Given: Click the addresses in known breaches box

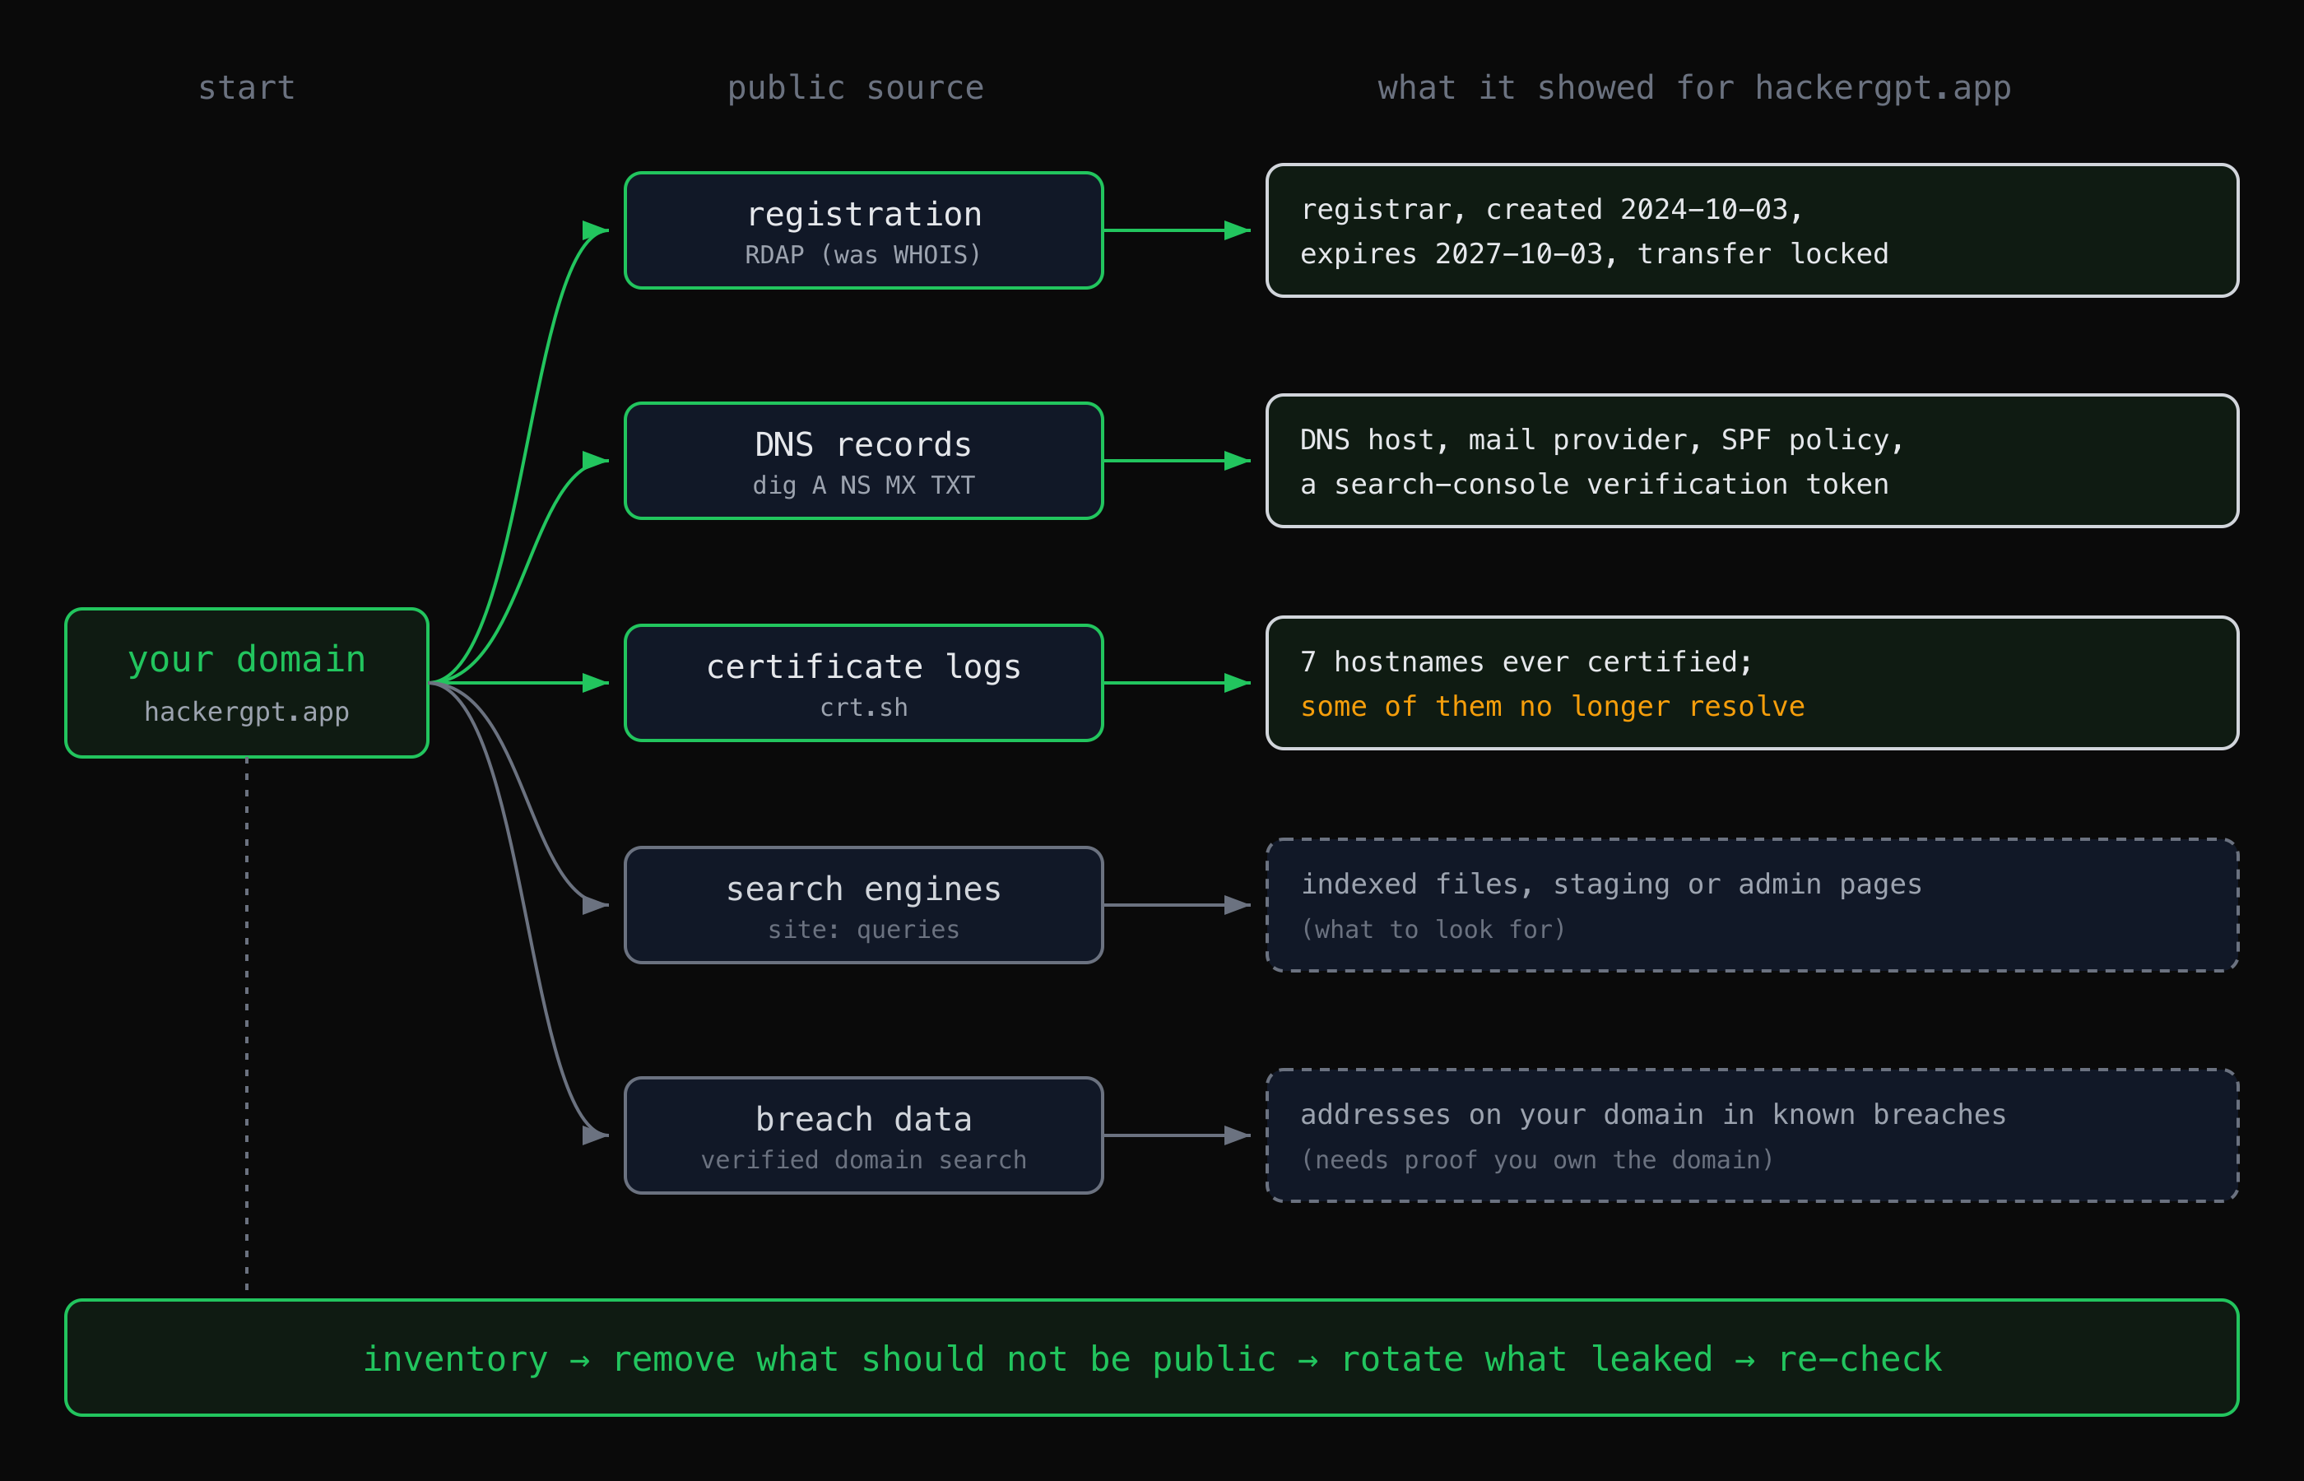Looking at the screenshot, I should (x=1752, y=1135).
